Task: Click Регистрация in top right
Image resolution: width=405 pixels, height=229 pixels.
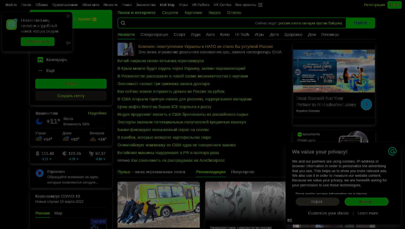Action: (x=374, y=5)
